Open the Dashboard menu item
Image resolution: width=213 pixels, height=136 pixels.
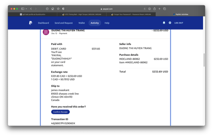click(44, 23)
